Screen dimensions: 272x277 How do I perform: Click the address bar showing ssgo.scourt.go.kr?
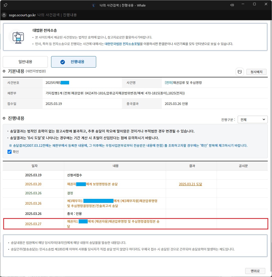22,15
